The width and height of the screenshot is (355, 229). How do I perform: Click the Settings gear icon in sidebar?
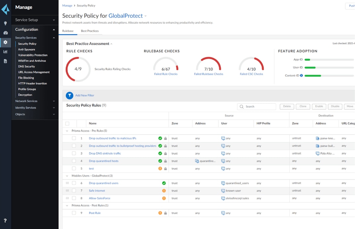click(x=5, y=42)
